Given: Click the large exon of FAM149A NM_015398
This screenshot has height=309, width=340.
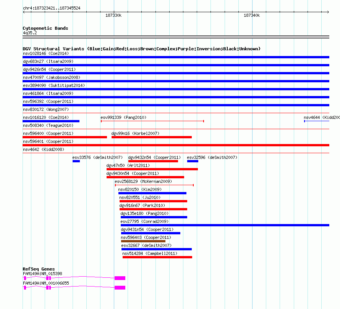Looking at the screenshot, I should coord(120,278).
